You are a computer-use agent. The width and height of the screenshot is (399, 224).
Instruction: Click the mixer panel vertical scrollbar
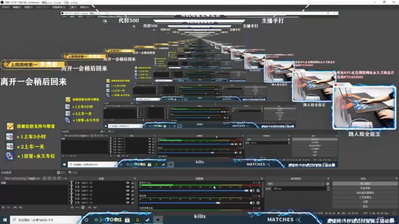pos(262,189)
